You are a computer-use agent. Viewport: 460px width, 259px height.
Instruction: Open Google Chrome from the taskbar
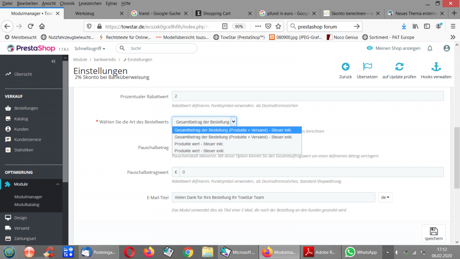pos(188,252)
